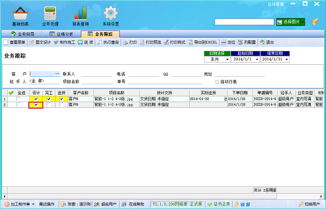Image resolution: width=326 pixels, height=209 pixels.
Task: Toggle 设计 checkbox in row 1
Action: pyautogui.click(x=36, y=99)
